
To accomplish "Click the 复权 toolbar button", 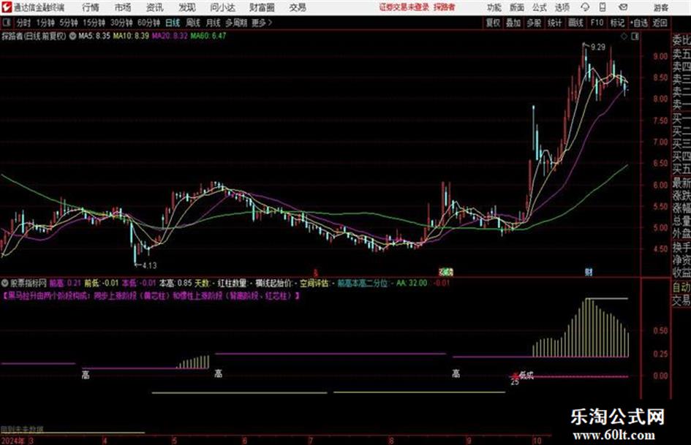I will tap(493, 23).
